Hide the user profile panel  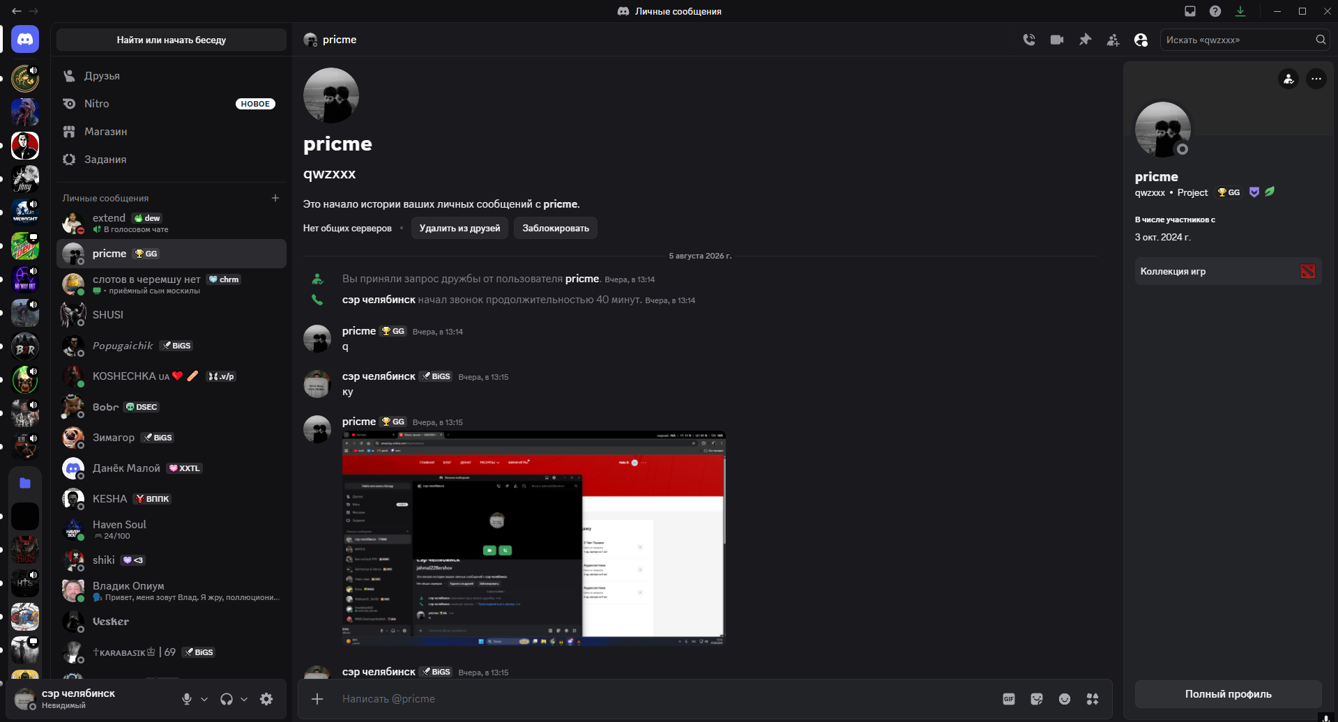coord(1141,40)
